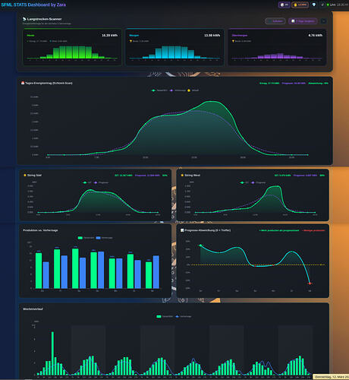Collapse the Langstrecken-Scanner panel with the chevron button
The height and width of the screenshot is (380, 349).
pos(323,21)
